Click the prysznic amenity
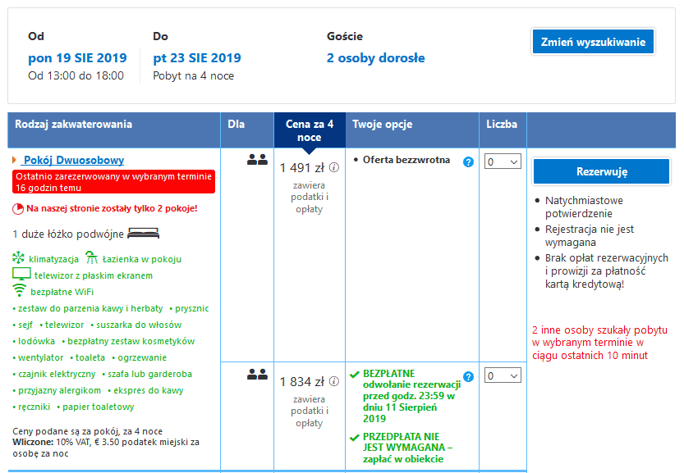This screenshot has height=473, width=684. tap(192, 309)
